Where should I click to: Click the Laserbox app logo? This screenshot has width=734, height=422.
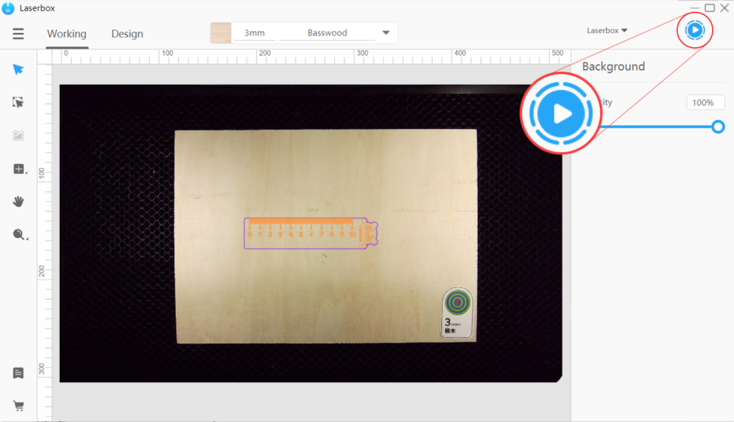(8, 8)
